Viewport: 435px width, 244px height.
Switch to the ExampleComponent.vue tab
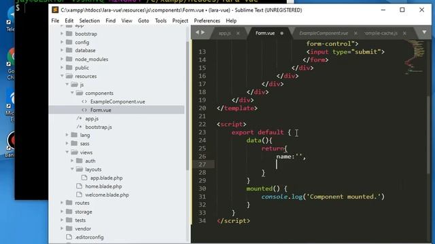(x=324, y=33)
